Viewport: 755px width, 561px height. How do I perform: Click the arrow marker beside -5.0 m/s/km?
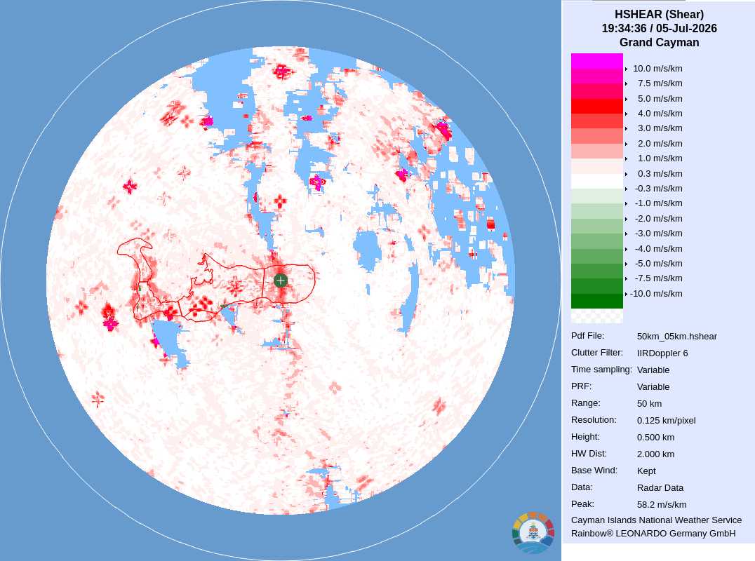pos(626,264)
